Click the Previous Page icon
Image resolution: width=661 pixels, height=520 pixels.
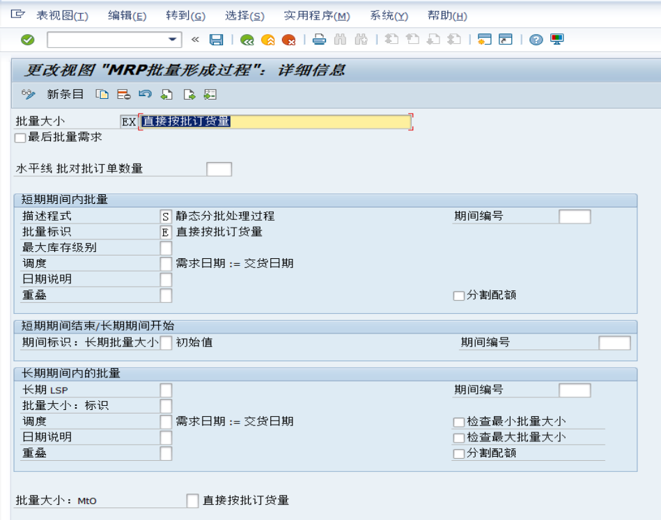tap(412, 40)
